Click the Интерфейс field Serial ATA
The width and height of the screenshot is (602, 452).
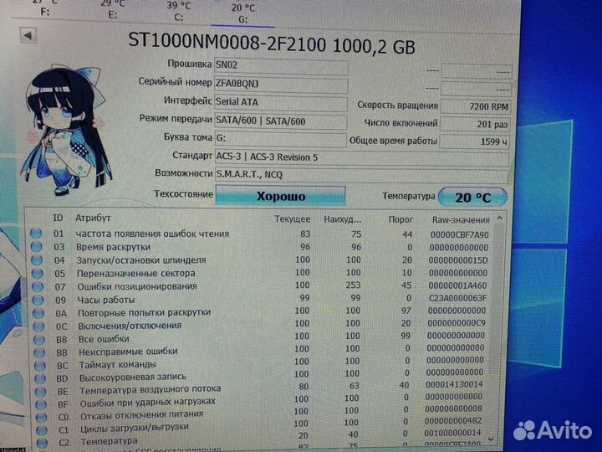tap(281, 103)
